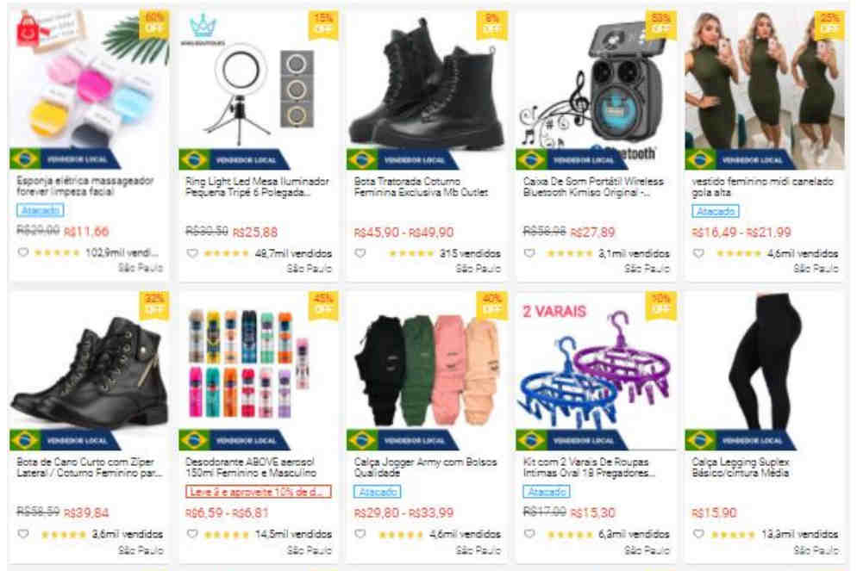Favorite the Caixa De Som Portátil speaker
Viewport: 857px width, 571px height.
pos(529,253)
